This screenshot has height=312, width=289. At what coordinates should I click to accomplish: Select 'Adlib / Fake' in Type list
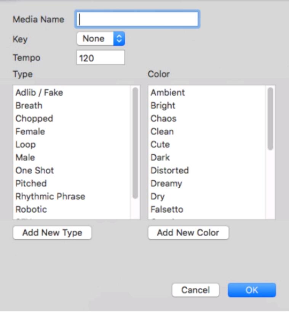pos(39,92)
